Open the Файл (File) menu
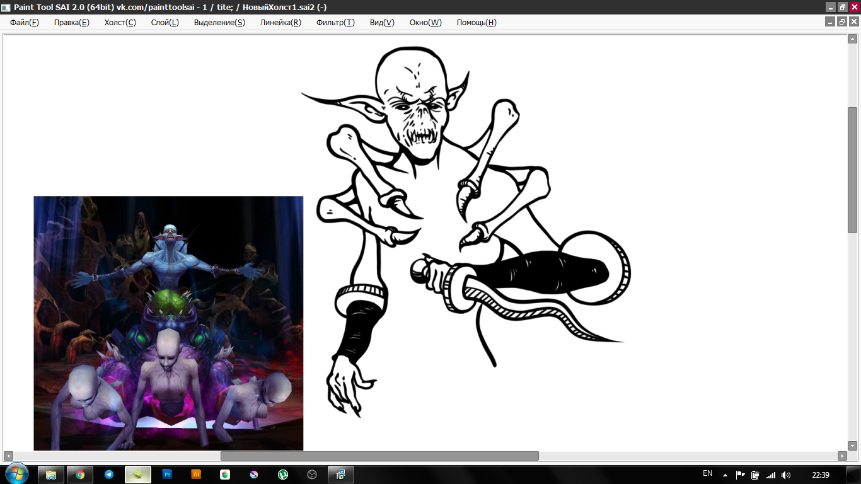 [x=24, y=23]
